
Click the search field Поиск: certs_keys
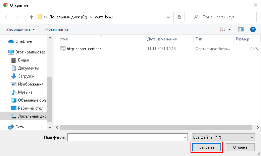click(x=223, y=17)
